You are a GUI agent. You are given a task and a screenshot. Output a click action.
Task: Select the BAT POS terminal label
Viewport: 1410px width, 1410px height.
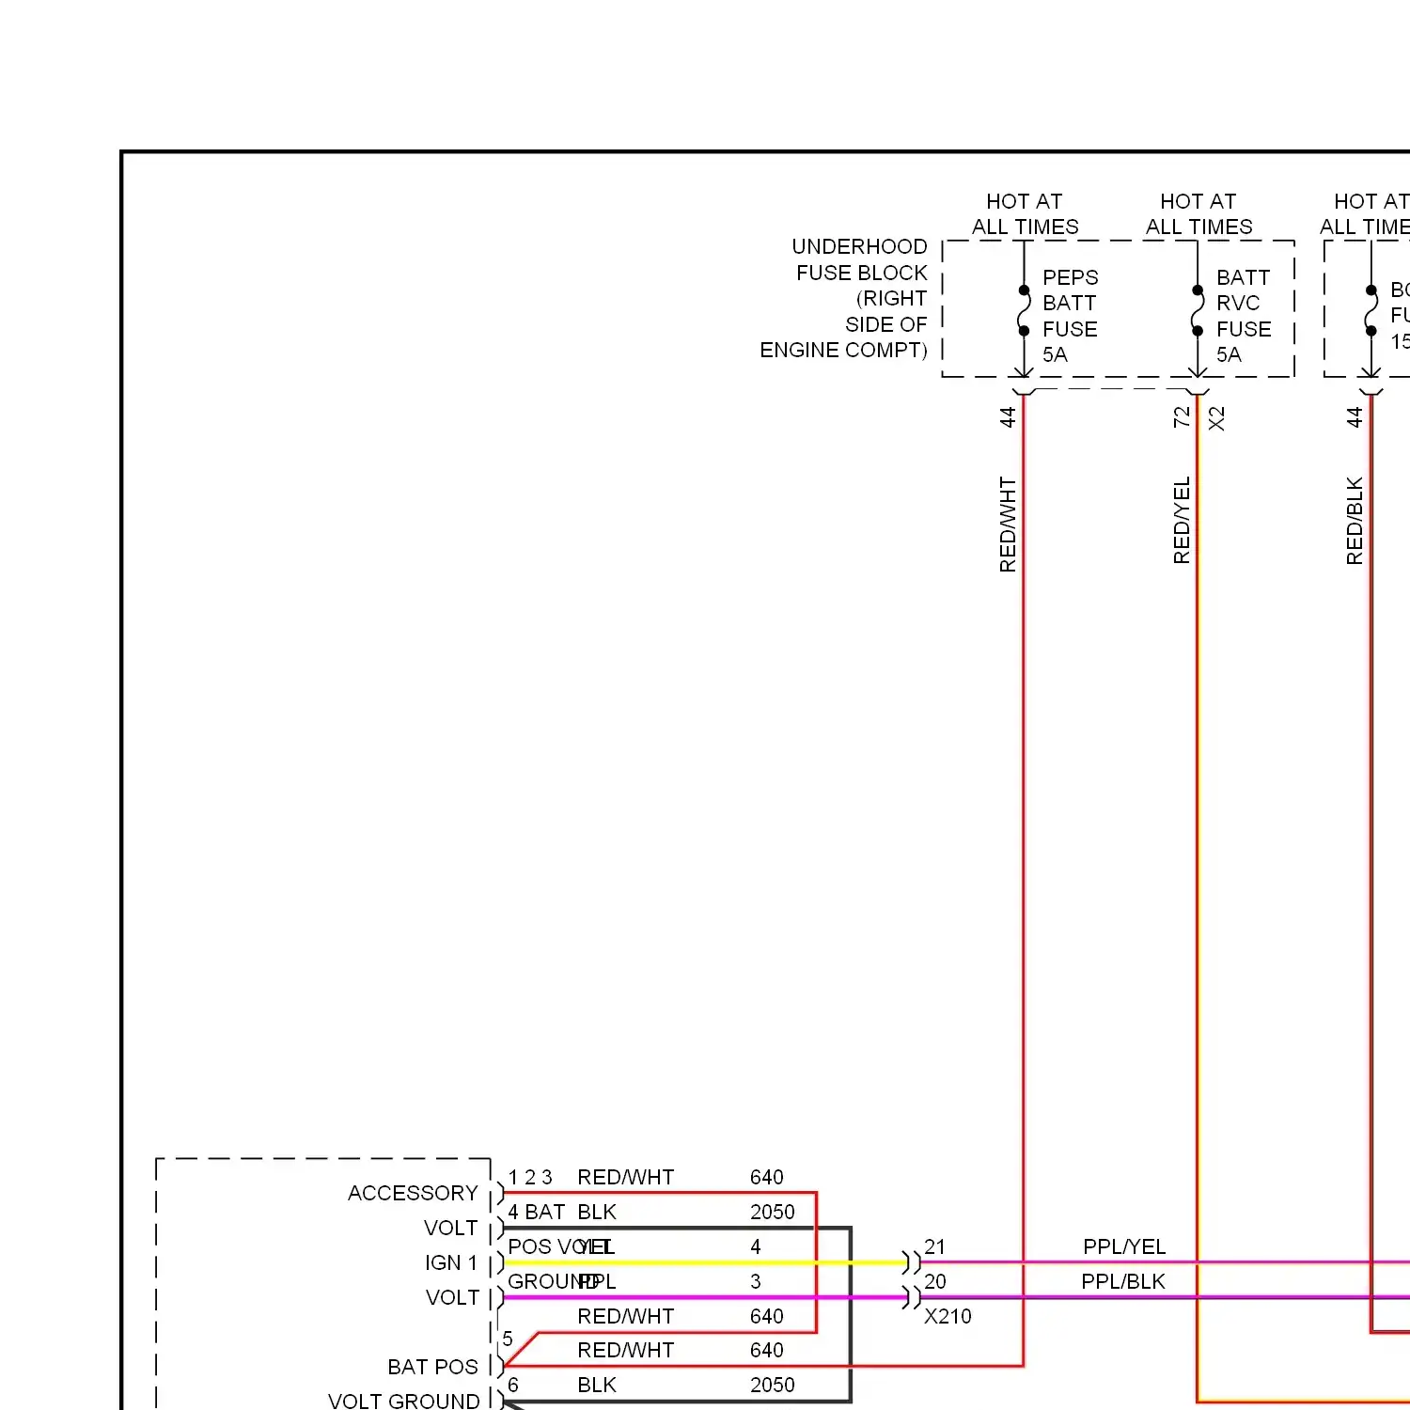click(x=432, y=1367)
